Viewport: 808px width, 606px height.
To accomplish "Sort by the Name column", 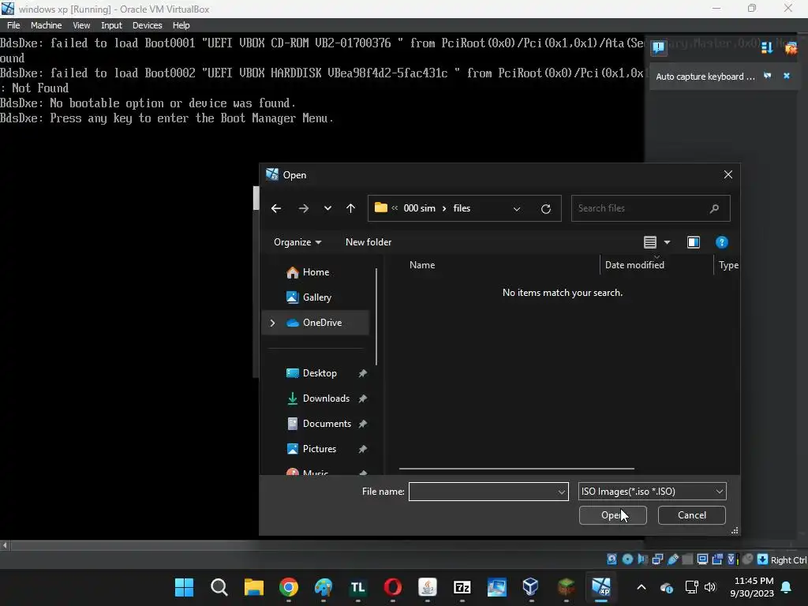I will tap(422, 265).
